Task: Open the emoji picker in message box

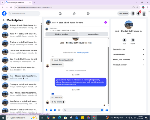Action: pyautogui.click(x=102, y=110)
